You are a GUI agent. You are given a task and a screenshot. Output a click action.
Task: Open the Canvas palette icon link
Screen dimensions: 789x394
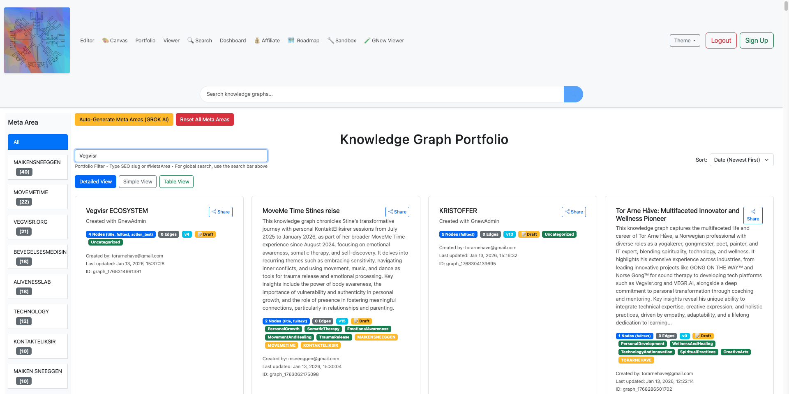(106, 40)
